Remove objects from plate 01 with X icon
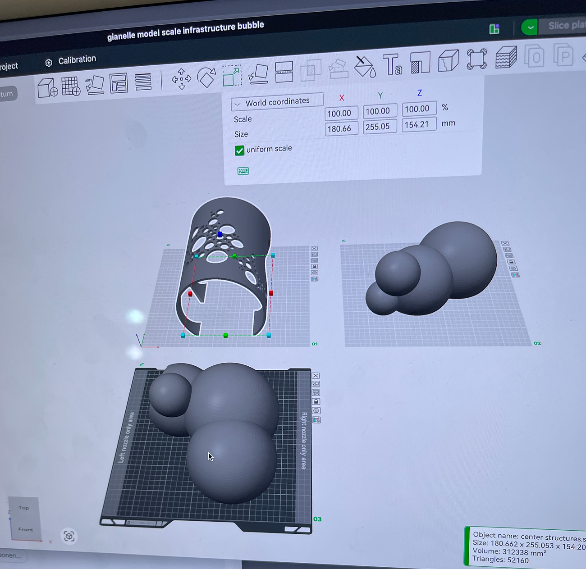 (x=314, y=249)
